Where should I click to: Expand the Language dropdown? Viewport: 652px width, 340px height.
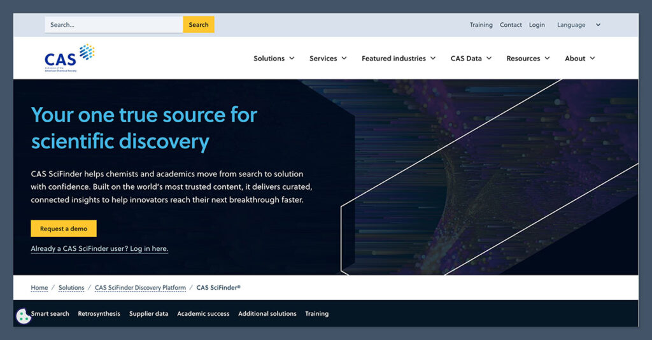pyautogui.click(x=578, y=25)
